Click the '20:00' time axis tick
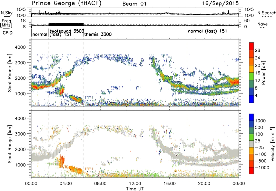The width and height of the screenshot is (276, 191). 204,184
